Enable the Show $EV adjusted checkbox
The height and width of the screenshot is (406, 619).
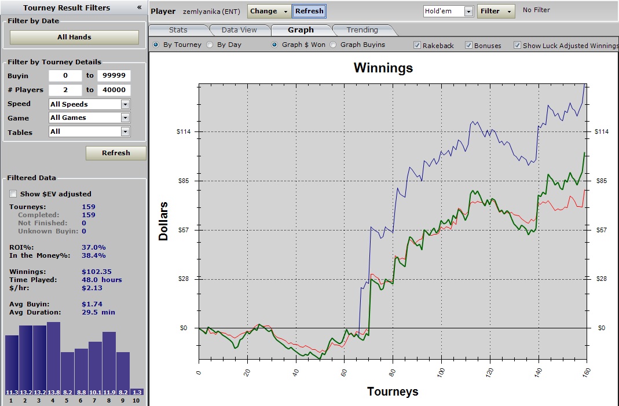[x=14, y=194]
